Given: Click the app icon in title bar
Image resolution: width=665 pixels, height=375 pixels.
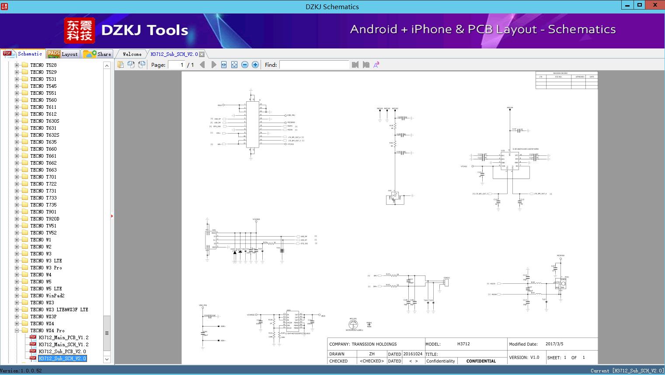Looking at the screenshot, I should coord(4,6).
